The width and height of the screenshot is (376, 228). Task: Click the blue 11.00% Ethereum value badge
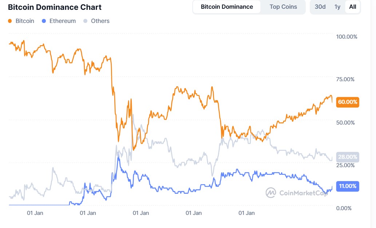348,186
